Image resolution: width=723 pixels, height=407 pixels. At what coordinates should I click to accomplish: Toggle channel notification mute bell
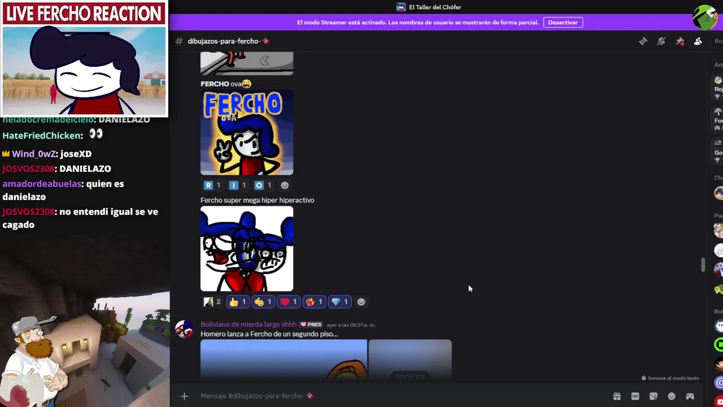(x=661, y=41)
